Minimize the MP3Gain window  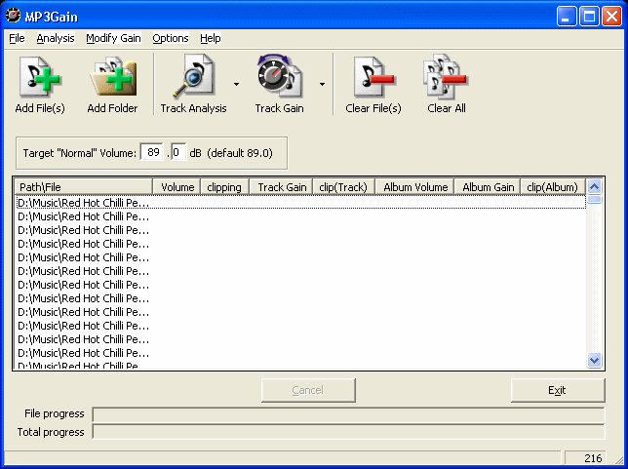pyautogui.click(x=567, y=17)
